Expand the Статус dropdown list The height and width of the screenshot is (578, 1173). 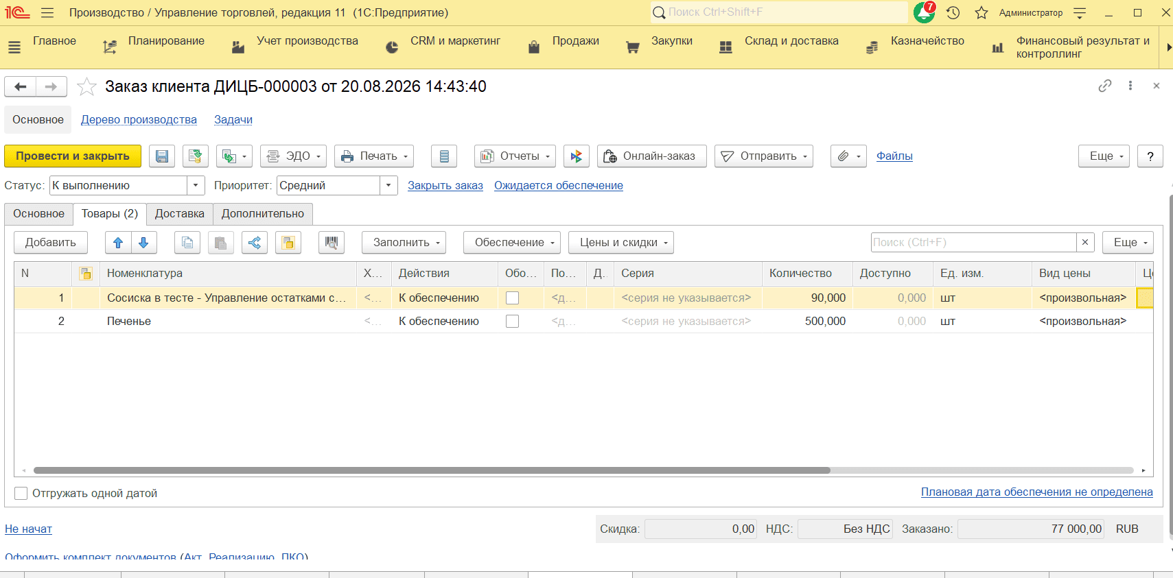[x=196, y=186]
